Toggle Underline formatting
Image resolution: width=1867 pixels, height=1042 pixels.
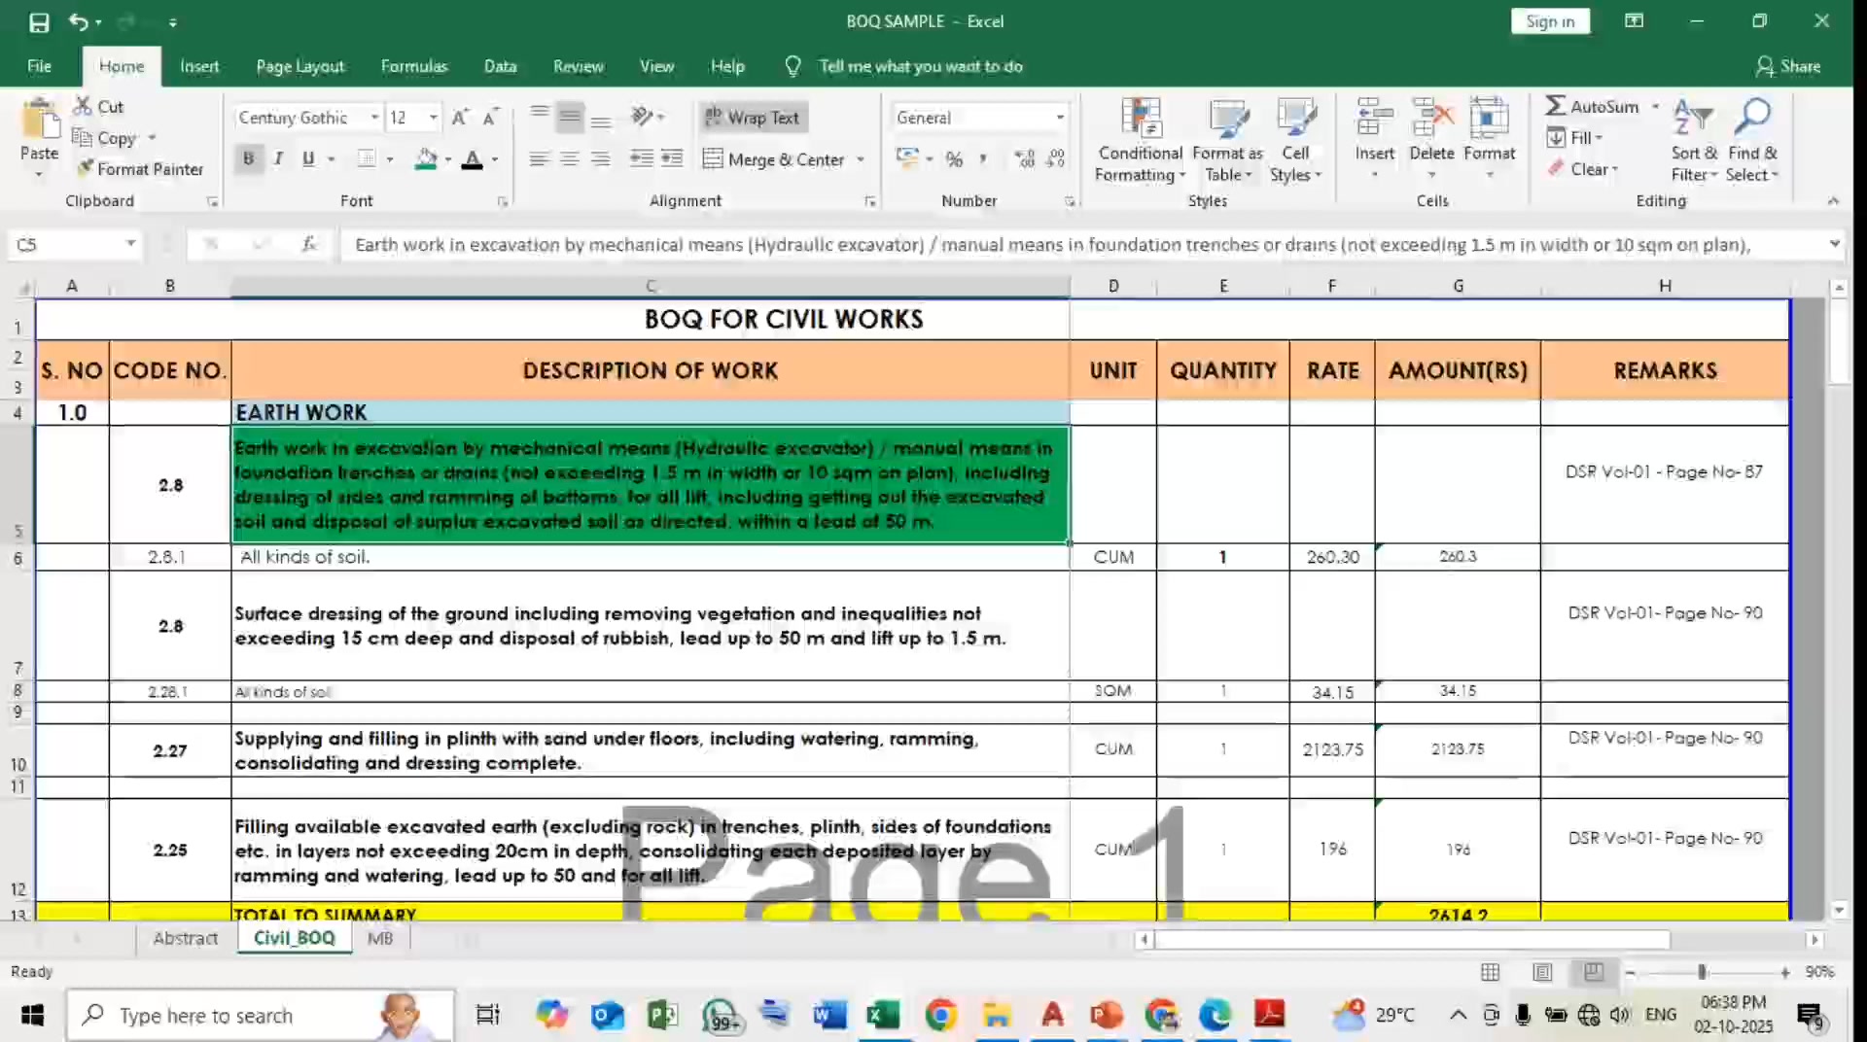(x=308, y=158)
